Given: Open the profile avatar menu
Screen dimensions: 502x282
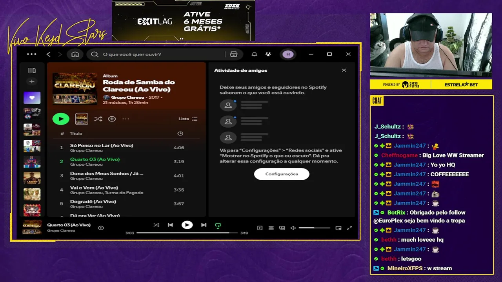Looking at the screenshot, I should pos(288,54).
